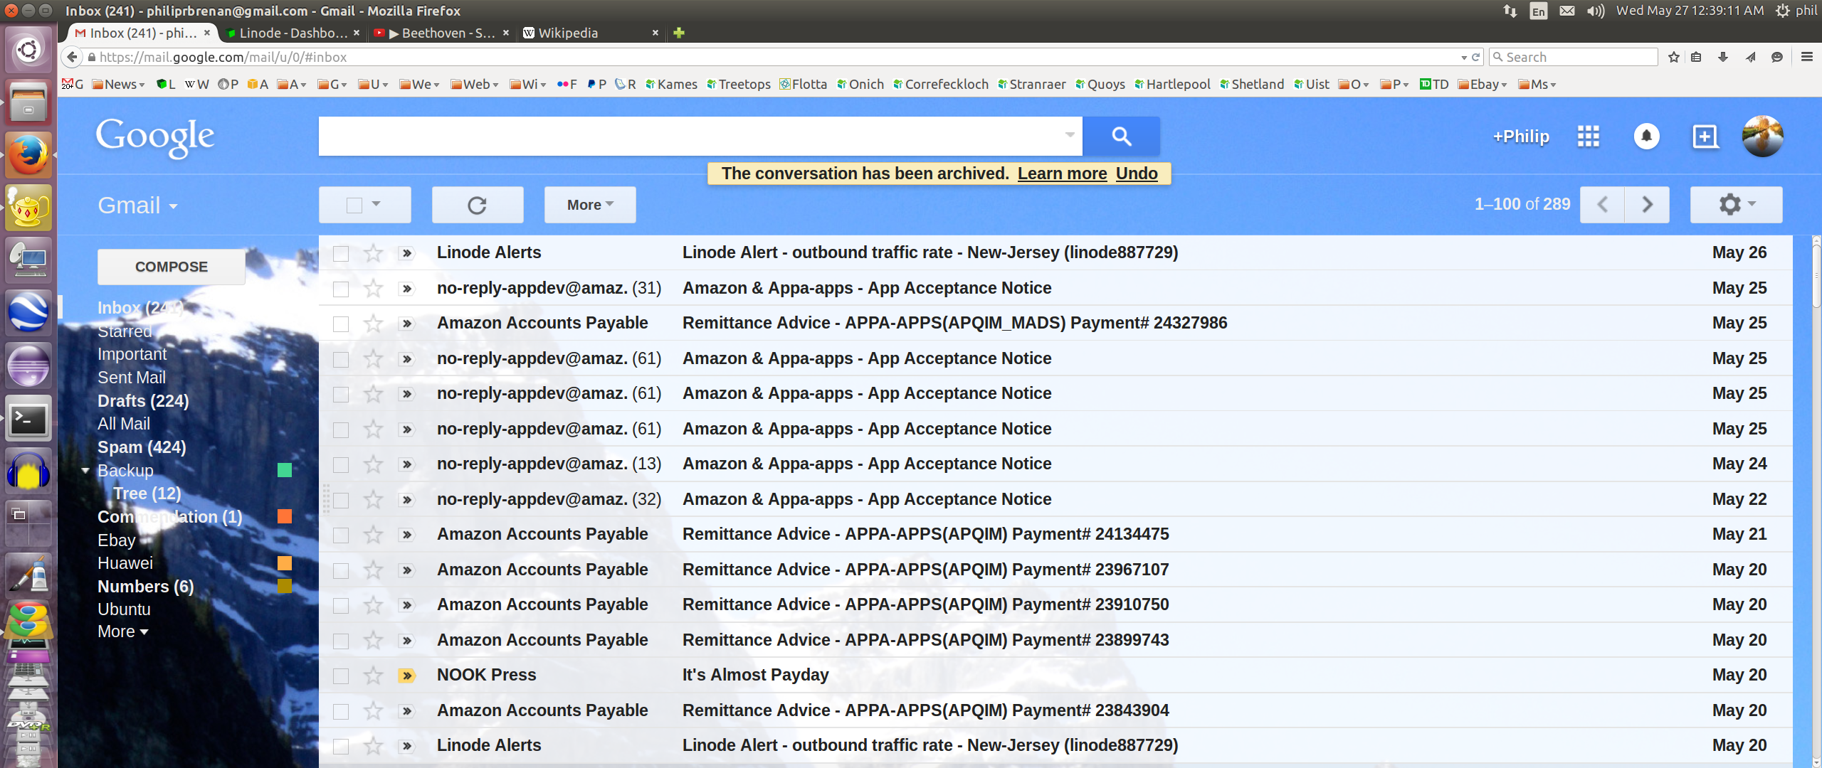Switch to the Wikipedia browser tab
This screenshot has width=1822, height=768.
tap(568, 33)
